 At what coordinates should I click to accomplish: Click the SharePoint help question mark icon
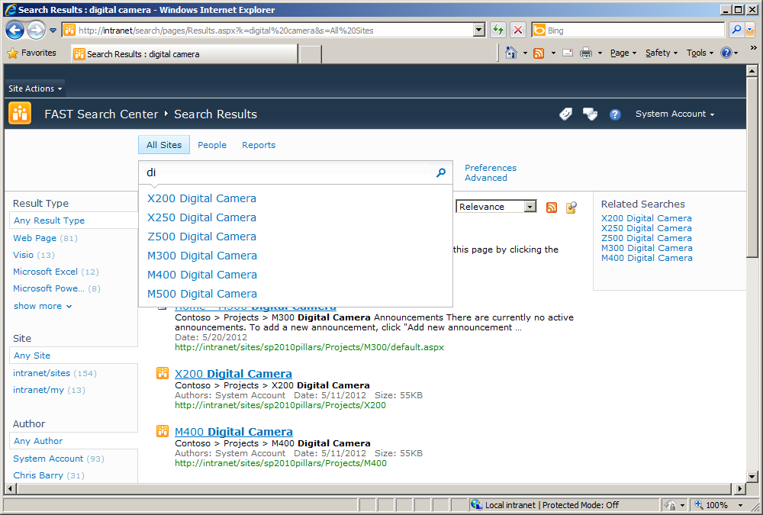[615, 114]
